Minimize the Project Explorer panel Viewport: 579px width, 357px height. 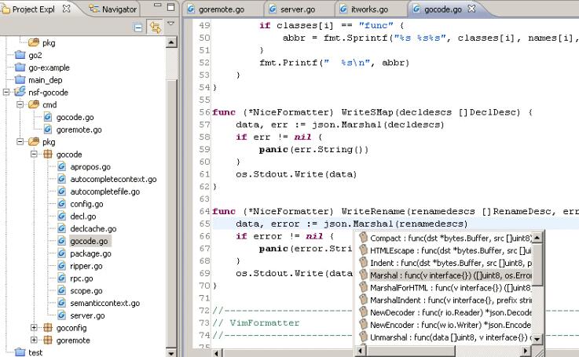point(158,5)
